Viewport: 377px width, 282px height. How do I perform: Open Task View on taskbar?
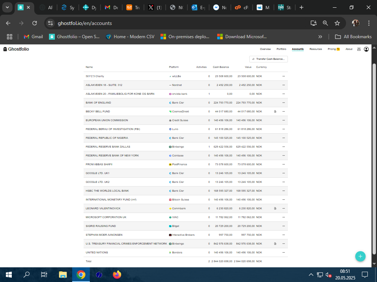point(44,275)
